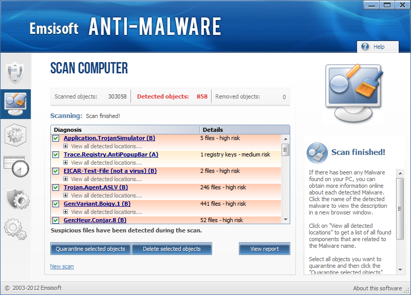411x295 pixels.
Task: Expand detected locations under Application.TrojanSimulator
Action: [66, 146]
